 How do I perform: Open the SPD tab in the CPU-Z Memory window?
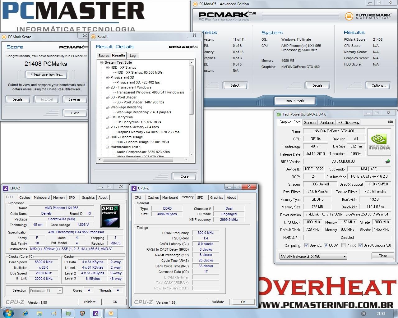point(200,198)
